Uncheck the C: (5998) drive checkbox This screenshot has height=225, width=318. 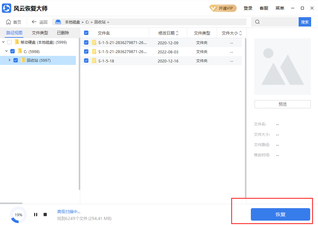[x=12, y=51]
